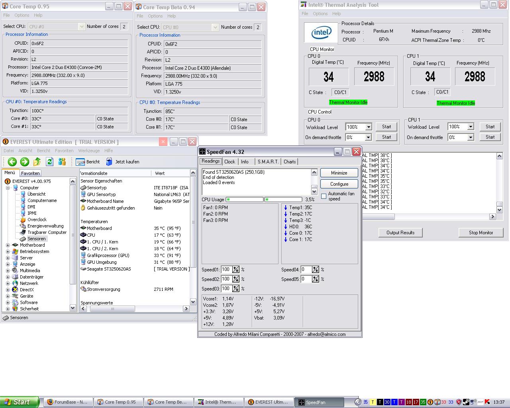Click the Intel logo in Thermal Analysis Tool
510x408 pixels.
[321, 32]
